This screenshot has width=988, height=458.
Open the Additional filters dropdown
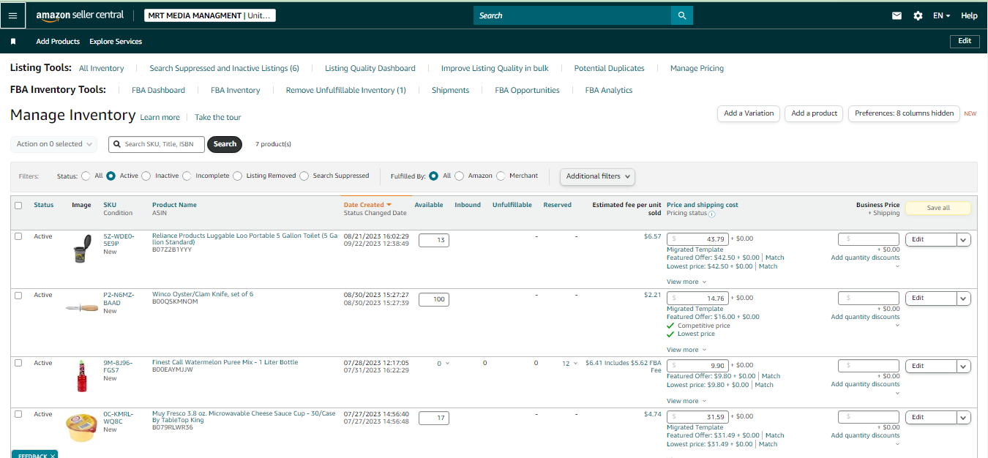tap(597, 176)
